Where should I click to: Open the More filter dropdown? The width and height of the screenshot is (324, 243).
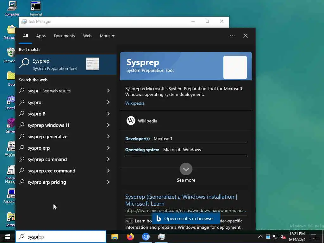(x=107, y=36)
